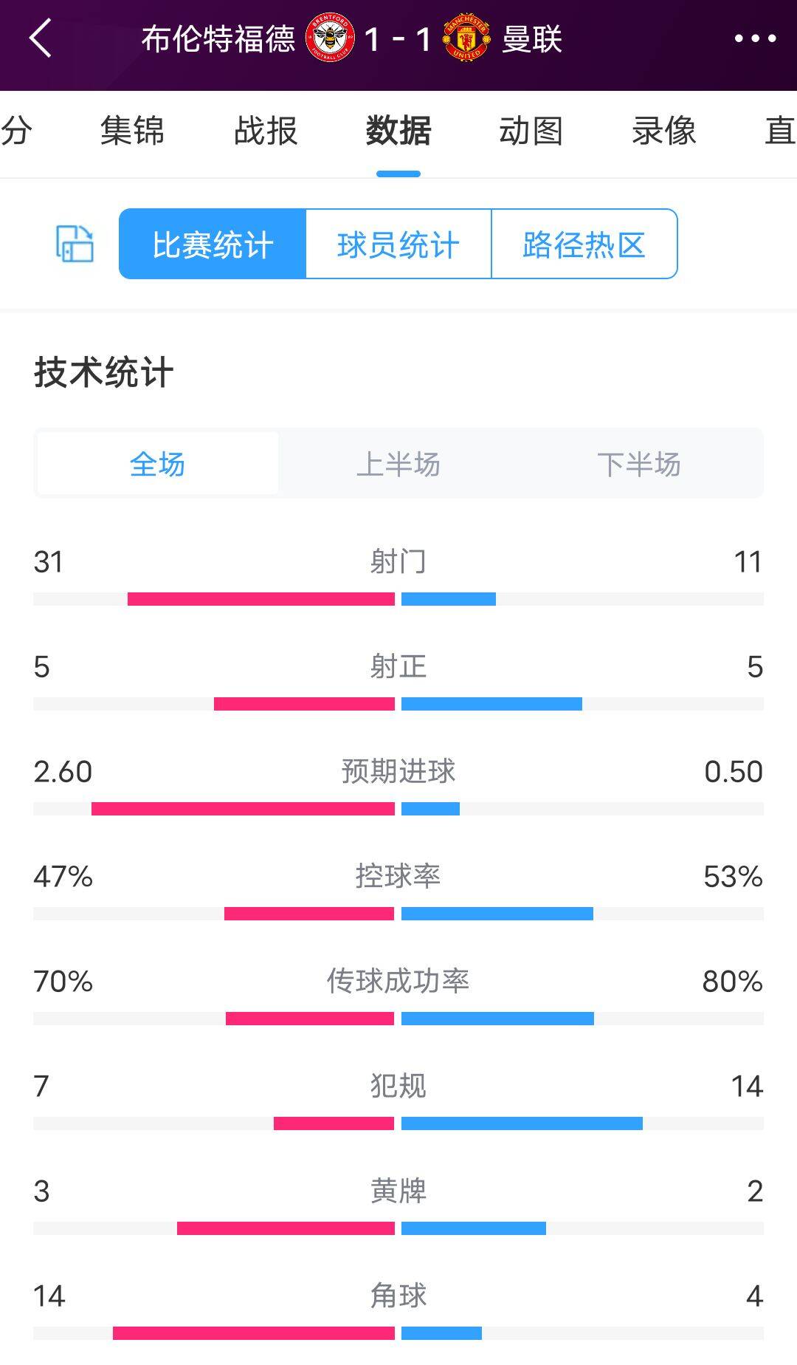Tap the back arrow icon
Image resolution: width=797 pixels, height=1365 pixels.
click(x=41, y=38)
